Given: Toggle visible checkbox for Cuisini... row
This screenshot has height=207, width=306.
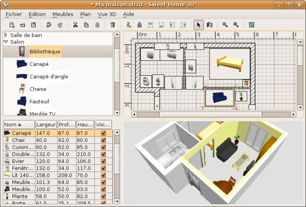Looking at the screenshot, I should [103, 147].
